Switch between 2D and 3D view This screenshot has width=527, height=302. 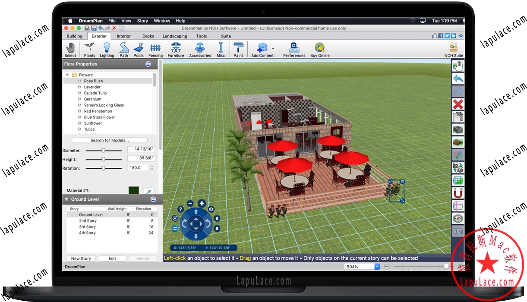pyautogui.click(x=458, y=167)
